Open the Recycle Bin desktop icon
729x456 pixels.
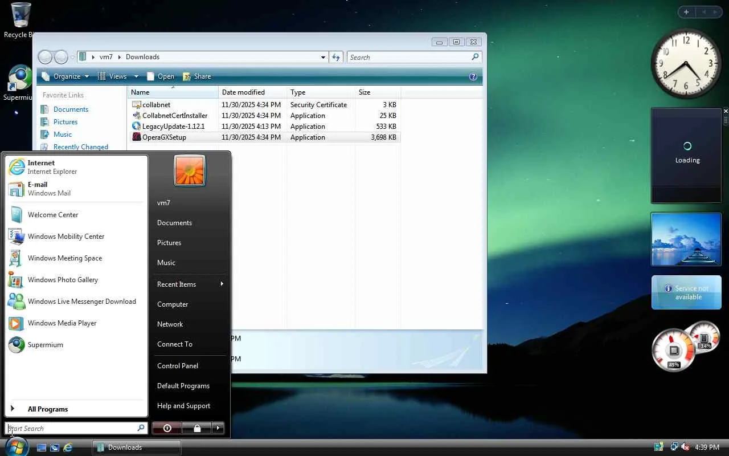click(x=20, y=21)
